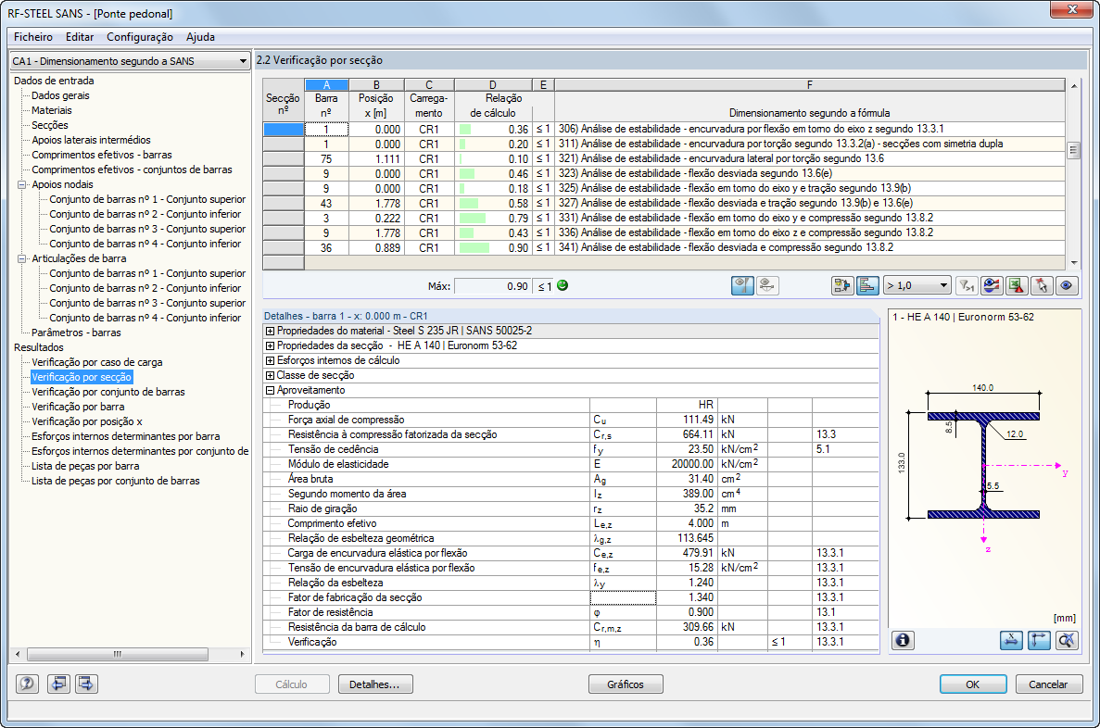This screenshot has height=728, width=1100.
Task: Click the Força axial de compressão value 111.49
Action: pyautogui.click(x=687, y=420)
